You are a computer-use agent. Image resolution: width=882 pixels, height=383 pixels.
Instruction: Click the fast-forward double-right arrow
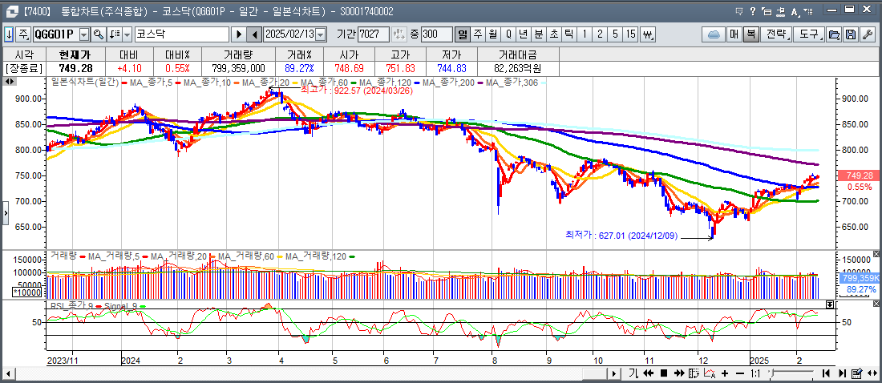coord(679,373)
